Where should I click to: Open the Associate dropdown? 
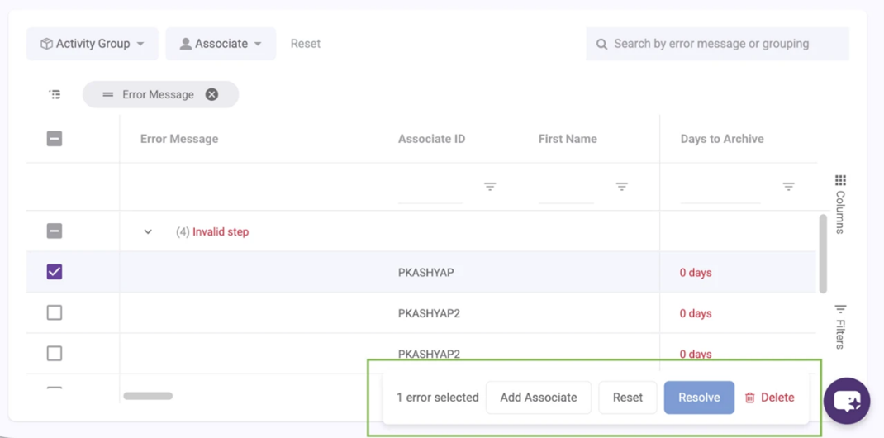(x=221, y=44)
